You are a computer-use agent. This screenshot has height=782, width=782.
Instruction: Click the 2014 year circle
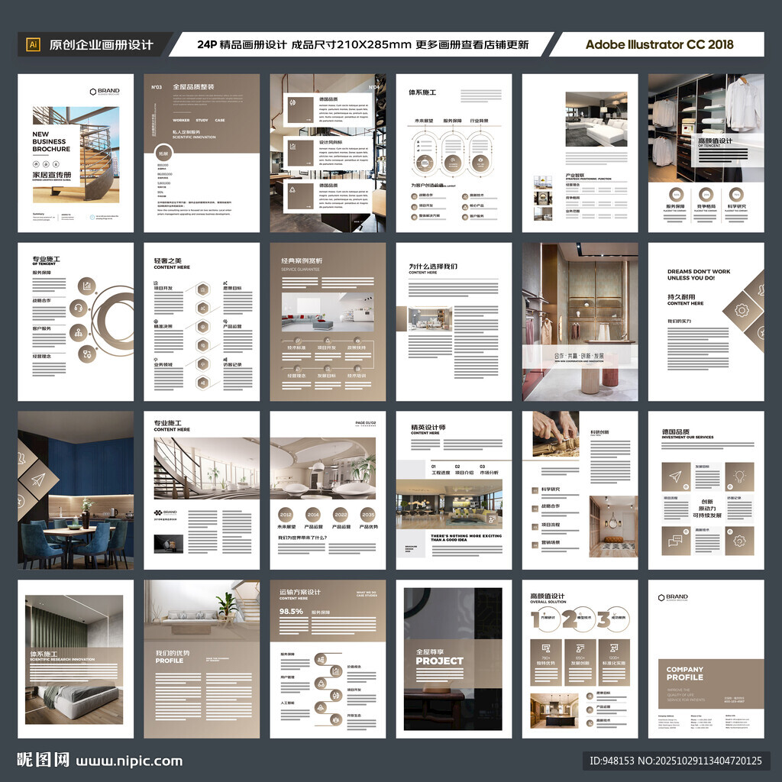point(313,515)
